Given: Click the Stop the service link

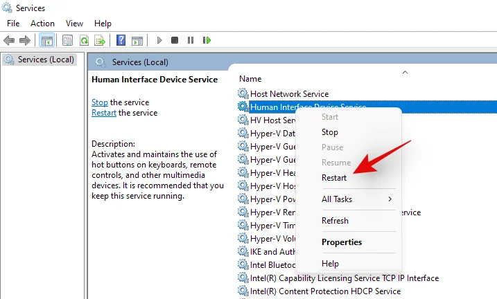Looking at the screenshot, I should [100, 102].
